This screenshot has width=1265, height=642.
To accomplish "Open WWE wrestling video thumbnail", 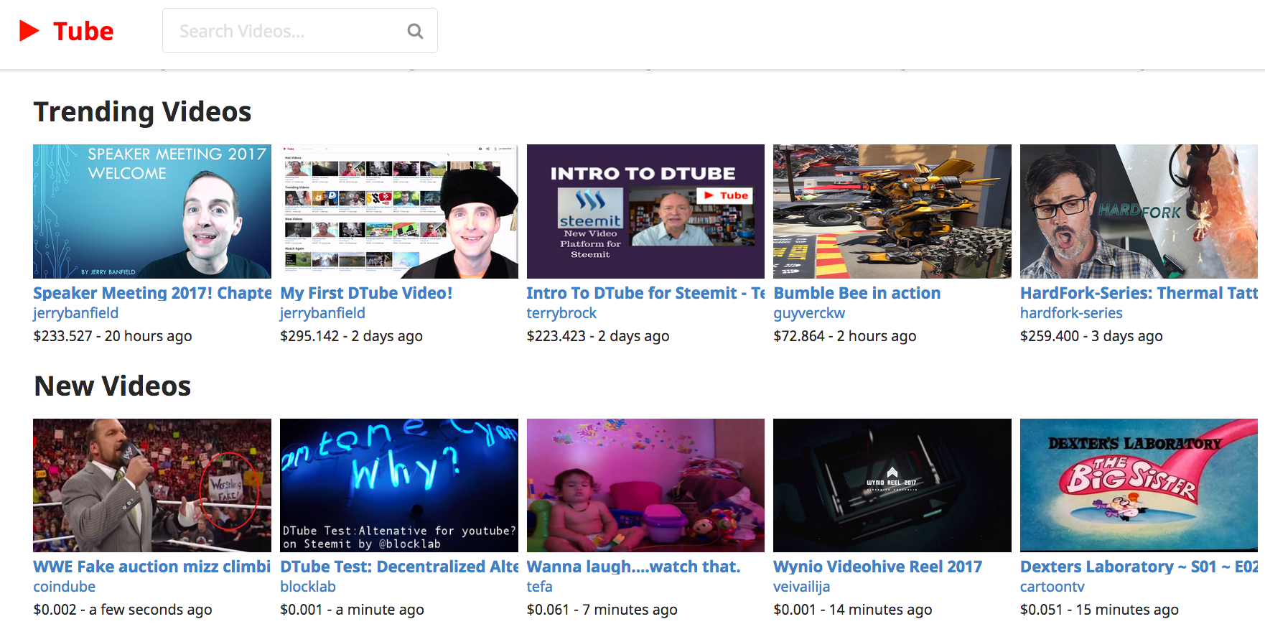I will tap(152, 485).
